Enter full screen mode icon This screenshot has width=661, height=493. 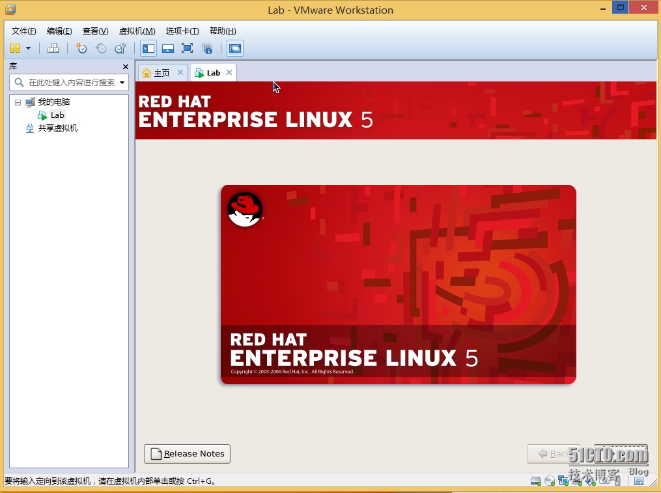coord(187,48)
